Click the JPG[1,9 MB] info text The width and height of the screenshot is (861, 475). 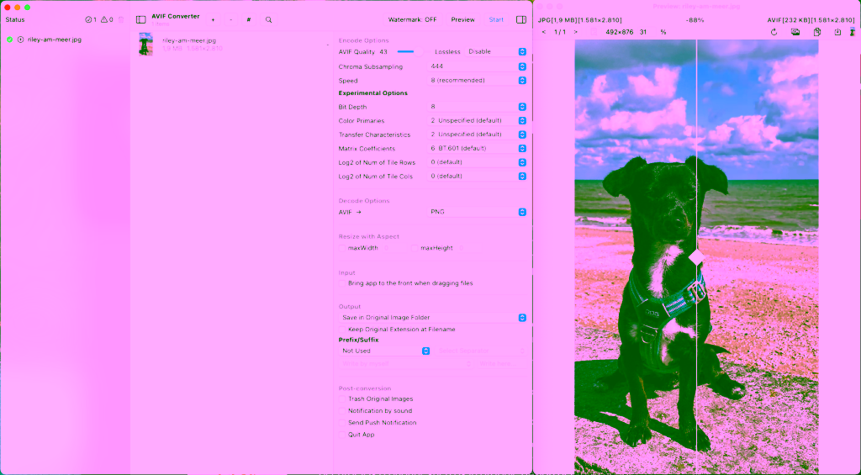click(x=580, y=20)
